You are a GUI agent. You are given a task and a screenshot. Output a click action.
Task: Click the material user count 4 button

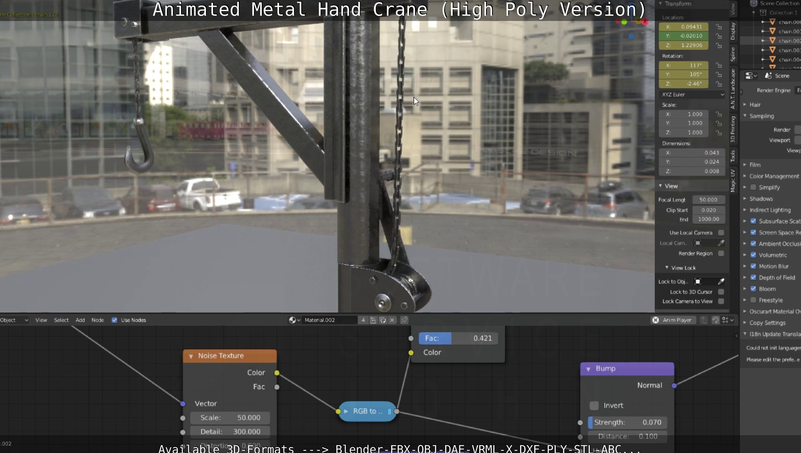[x=363, y=320]
